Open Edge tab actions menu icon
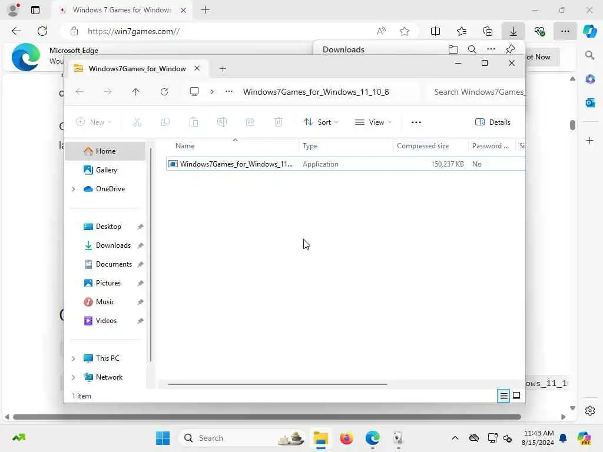 35,10
